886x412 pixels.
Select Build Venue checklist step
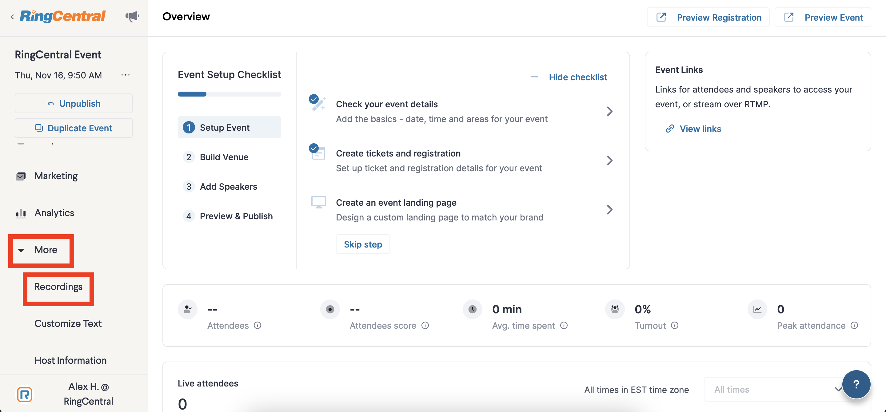coord(229,157)
